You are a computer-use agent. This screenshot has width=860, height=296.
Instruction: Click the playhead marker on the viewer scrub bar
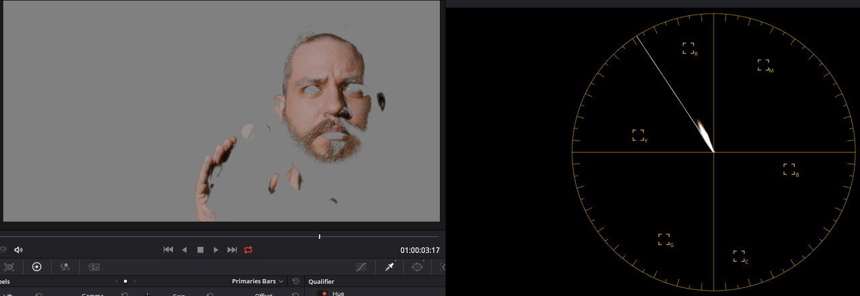(319, 236)
